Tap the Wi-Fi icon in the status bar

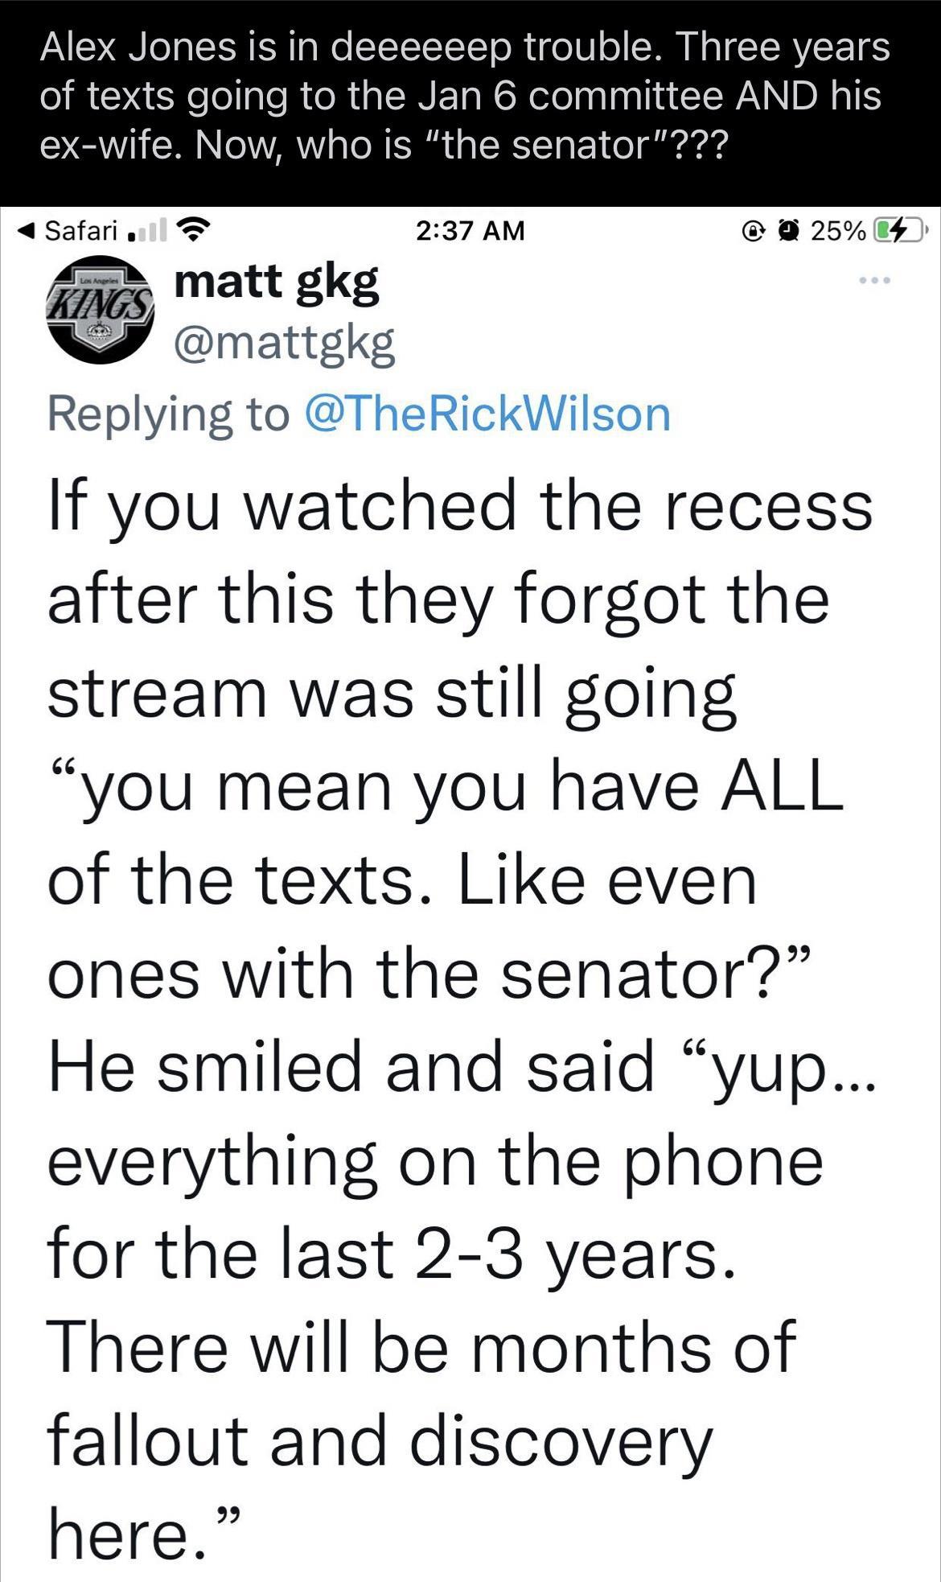pos(191,229)
